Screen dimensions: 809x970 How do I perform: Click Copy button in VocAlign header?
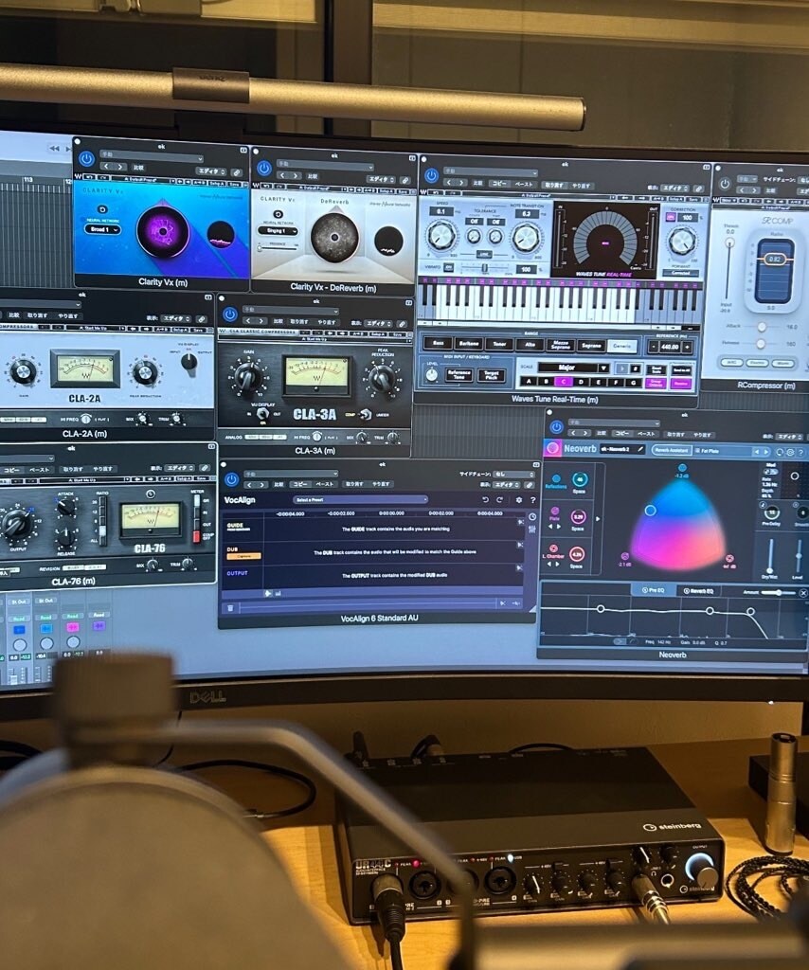click(300, 484)
